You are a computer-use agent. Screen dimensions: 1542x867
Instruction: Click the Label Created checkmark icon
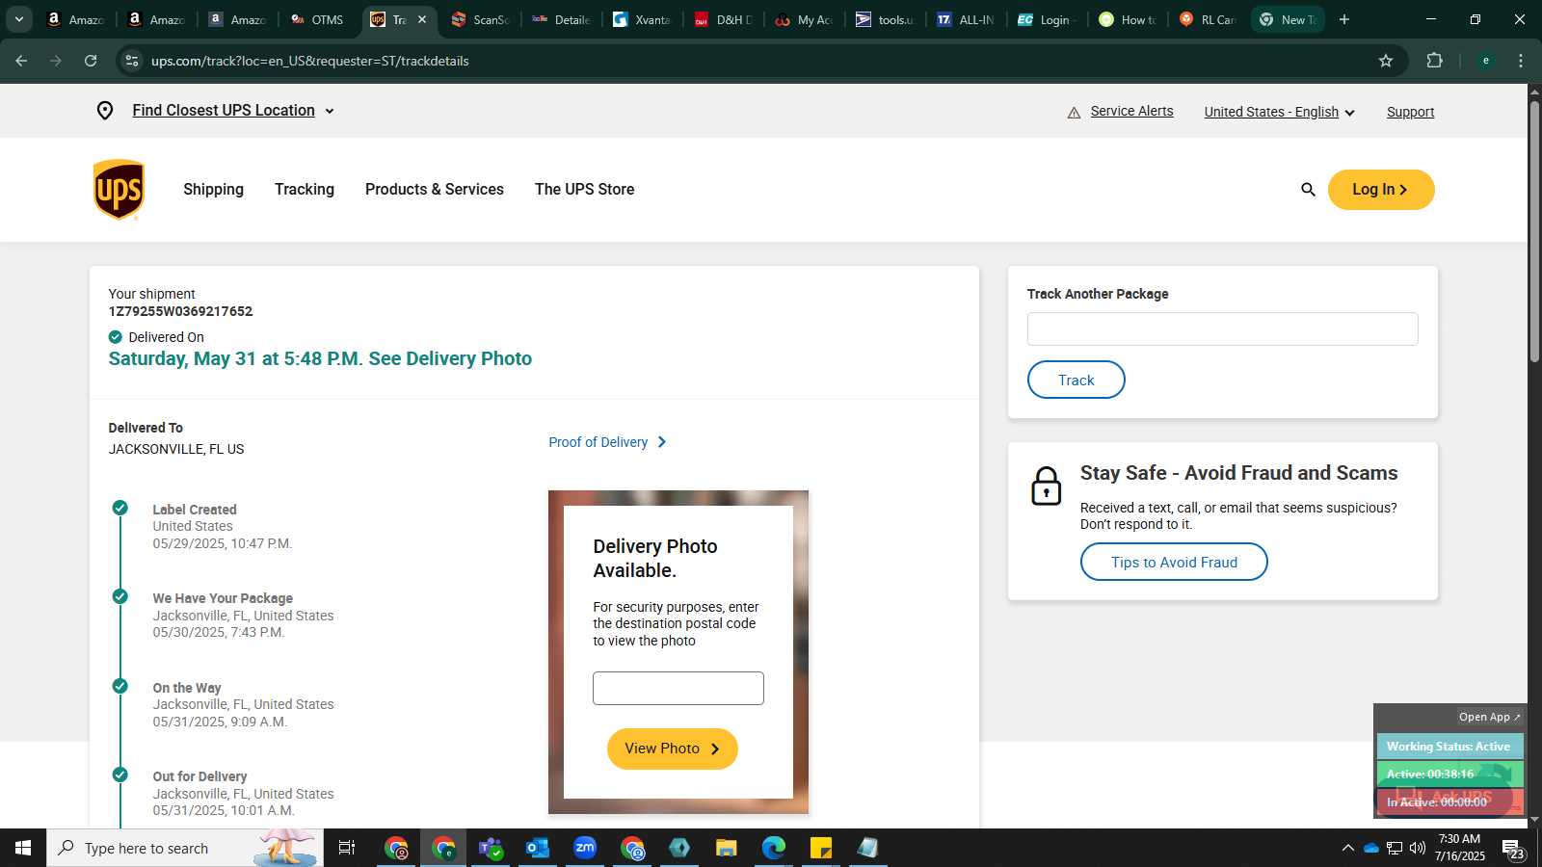tap(120, 508)
